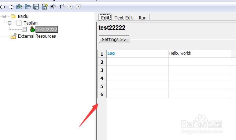
Task: Tick the checkbox next to test22222
Action: pyautogui.click(x=25, y=29)
